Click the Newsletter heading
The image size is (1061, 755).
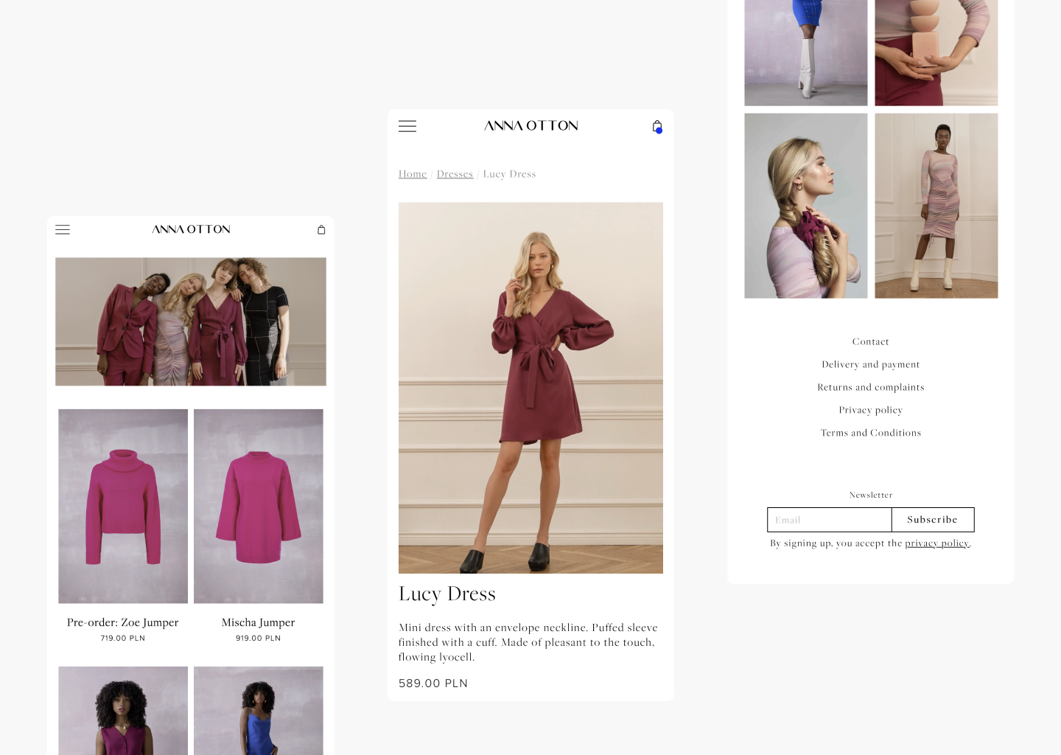pyautogui.click(x=871, y=495)
